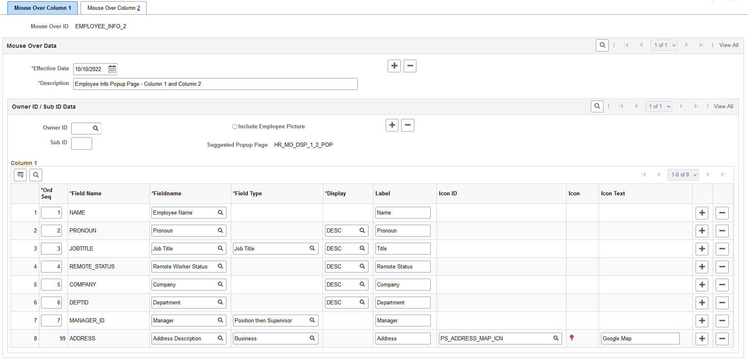Click the Label field containing Title
The width and height of the screenshot is (748, 362).
tap(403, 249)
